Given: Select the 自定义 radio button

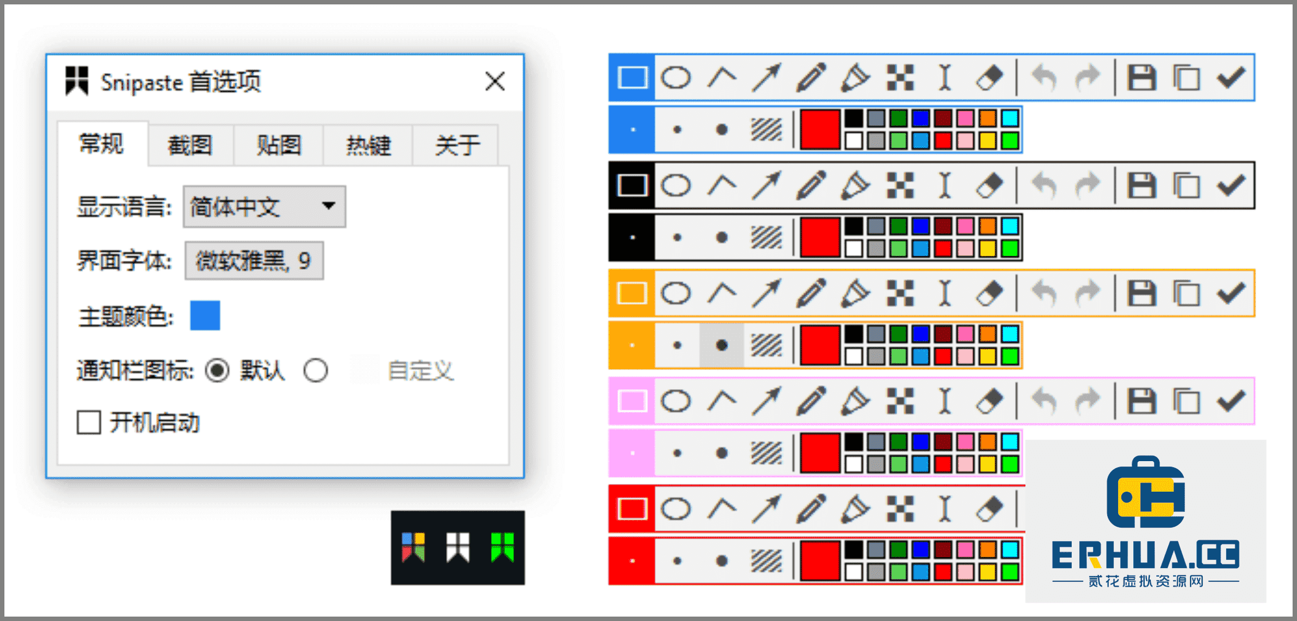Looking at the screenshot, I should 316,370.
